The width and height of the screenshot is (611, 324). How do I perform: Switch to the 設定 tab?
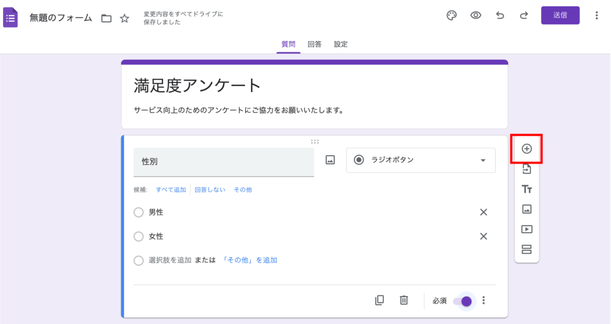[341, 44]
